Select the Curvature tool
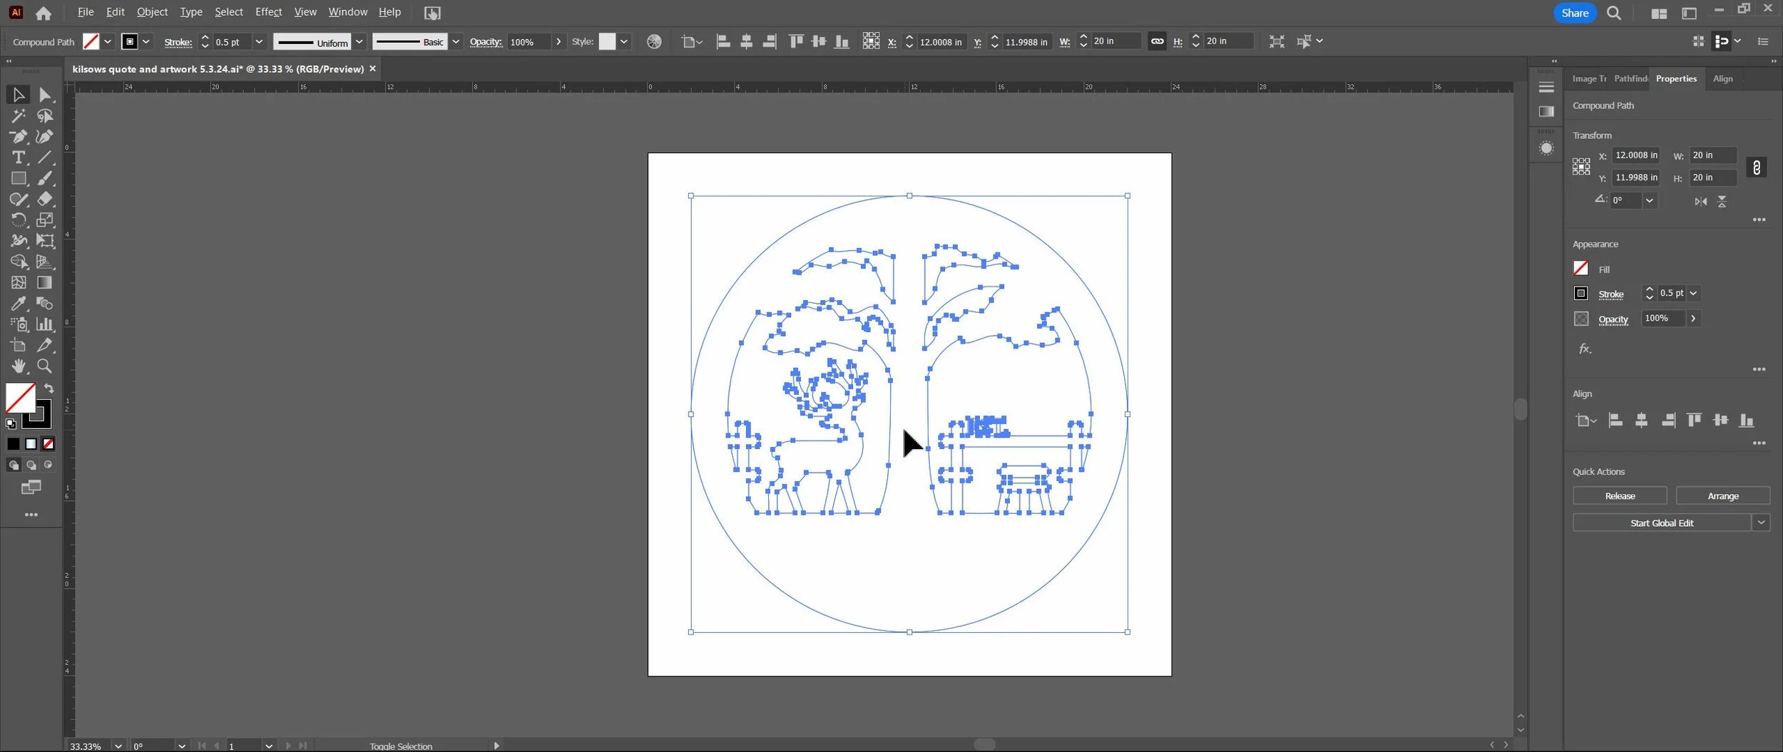This screenshot has height=752, width=1783. (44, 136)
